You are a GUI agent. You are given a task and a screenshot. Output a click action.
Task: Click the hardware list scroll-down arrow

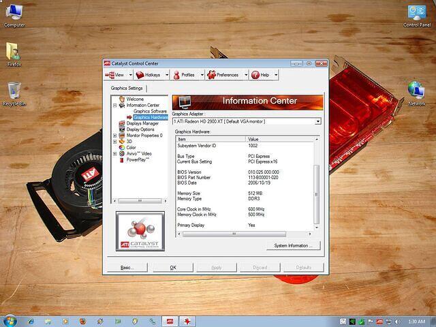[317, 227]
